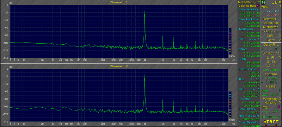The height and width of the screenshot is (127, 282).
Task: Click the right red indicator below Start
Action: tap(276, 125)
